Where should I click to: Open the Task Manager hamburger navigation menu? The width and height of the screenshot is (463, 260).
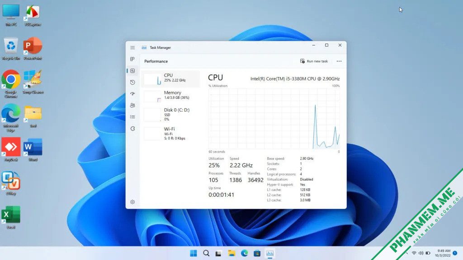click(x=132, y=47)
